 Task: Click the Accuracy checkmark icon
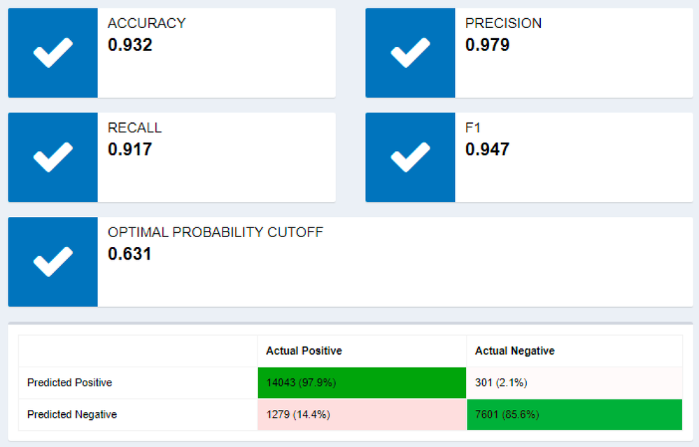click(53, 52)
